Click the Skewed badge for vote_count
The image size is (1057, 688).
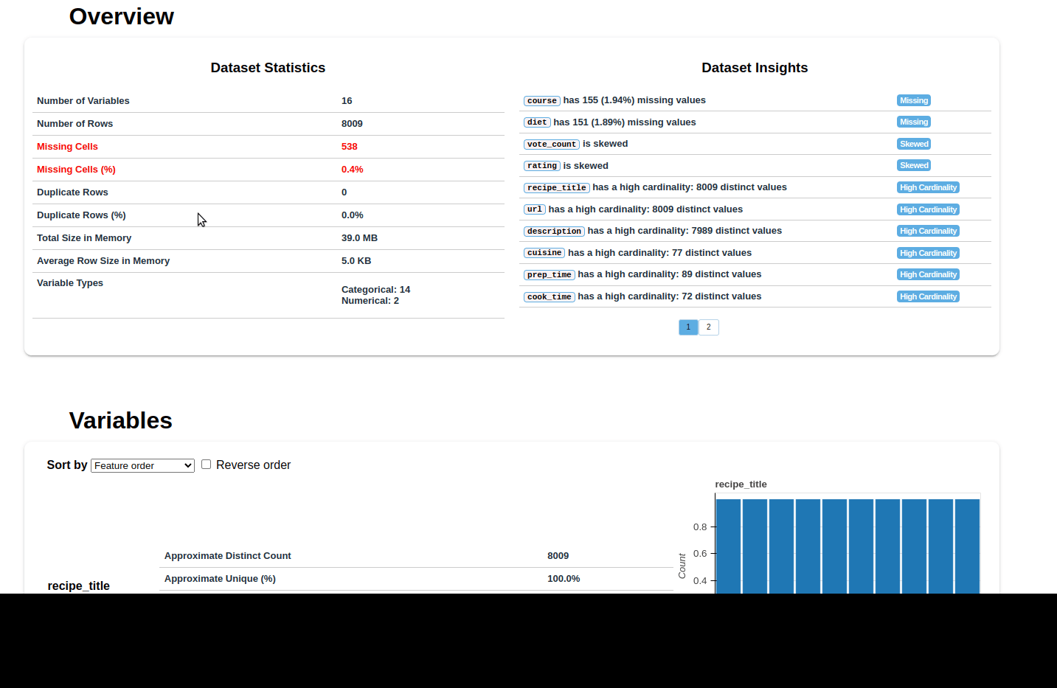[913, 144]
